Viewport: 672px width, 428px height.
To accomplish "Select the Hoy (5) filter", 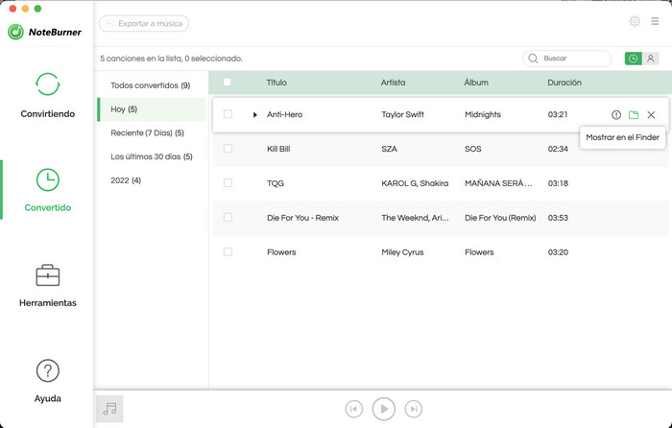I will [152, 109].
